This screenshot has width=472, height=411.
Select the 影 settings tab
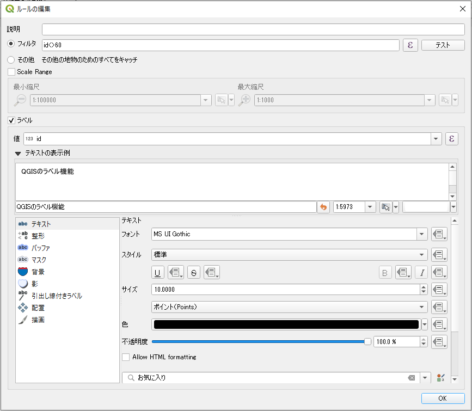point(68,284)
